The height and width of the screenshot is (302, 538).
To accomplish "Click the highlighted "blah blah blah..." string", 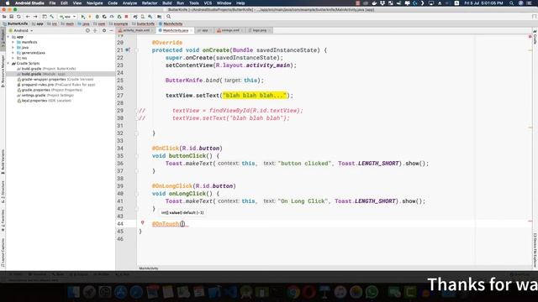I will click(255, 95).
